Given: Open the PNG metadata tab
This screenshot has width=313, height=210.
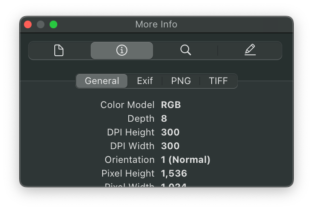Looking at the screenshot, I should coord(181,81).
